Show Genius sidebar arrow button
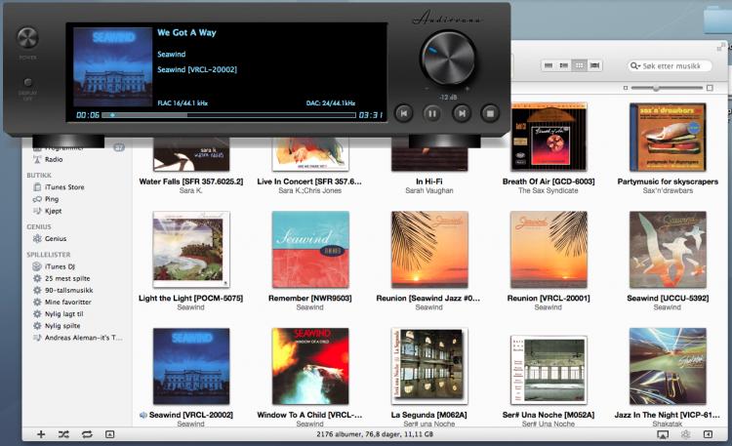The width and height of the screenshot is (732, 446). [x=708, y=435]
